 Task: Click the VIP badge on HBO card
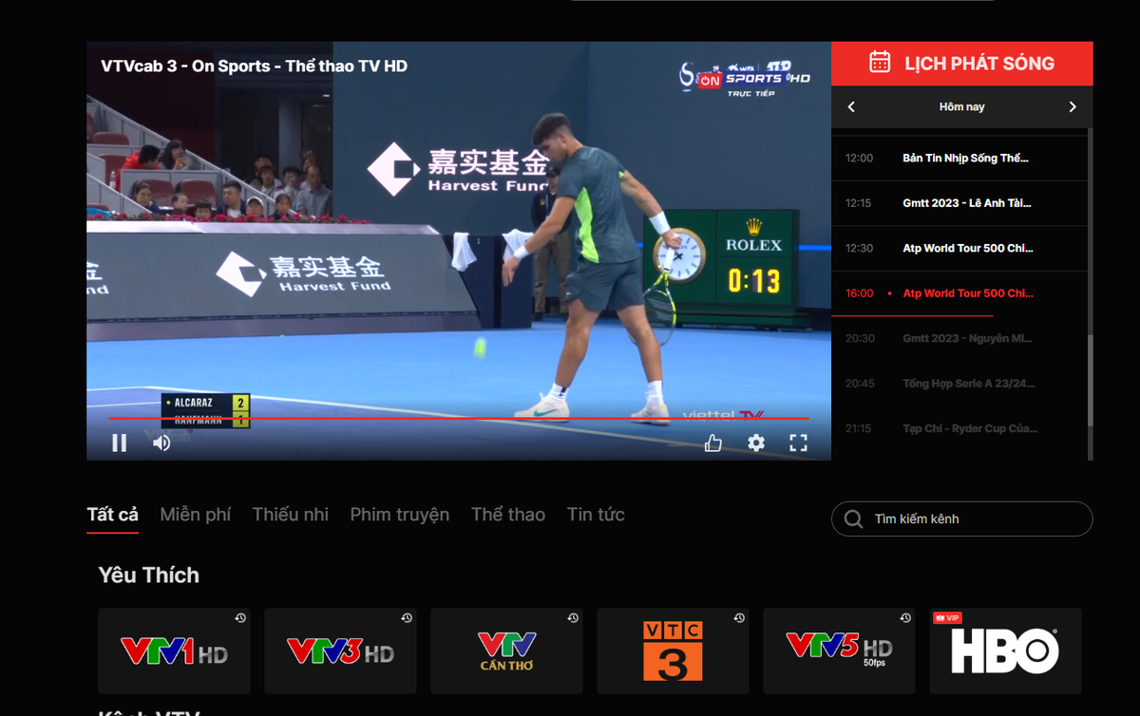click(x=947, y=618)
